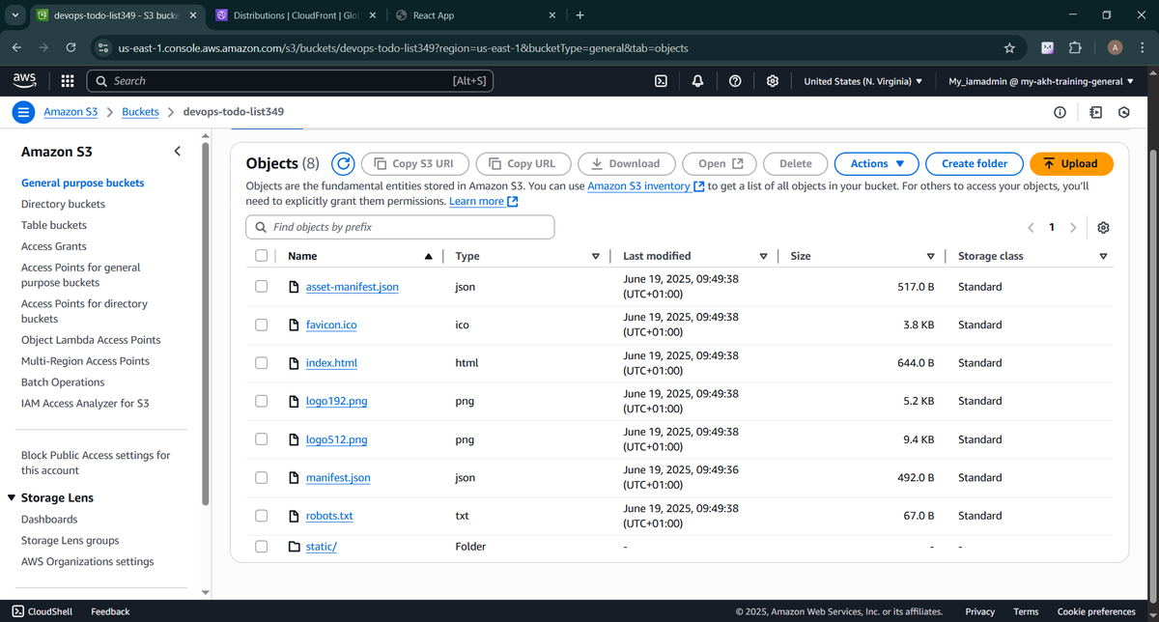Open the Actions dropdown
Image resolution: width=1159 pixels, height=622 pixels.
coord(877,164)
